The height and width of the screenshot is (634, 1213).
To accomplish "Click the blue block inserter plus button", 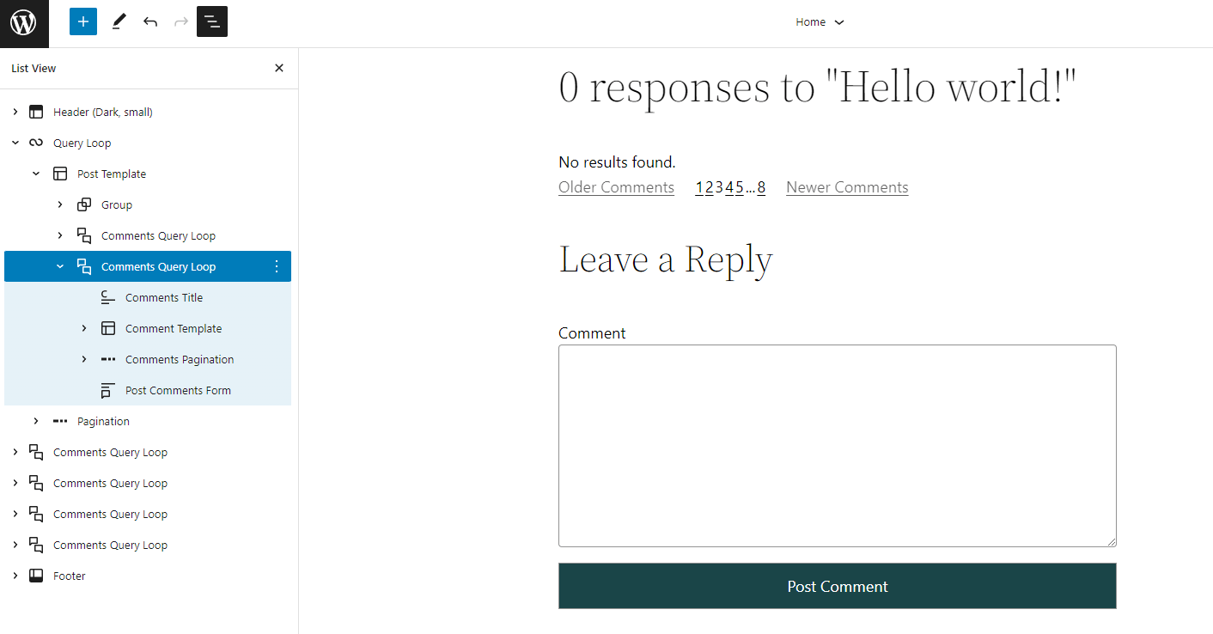I will coord(83,21).
